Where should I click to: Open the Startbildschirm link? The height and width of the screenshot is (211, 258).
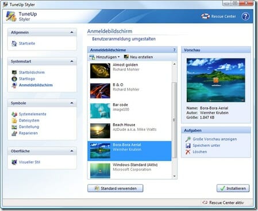coord(32,72)
